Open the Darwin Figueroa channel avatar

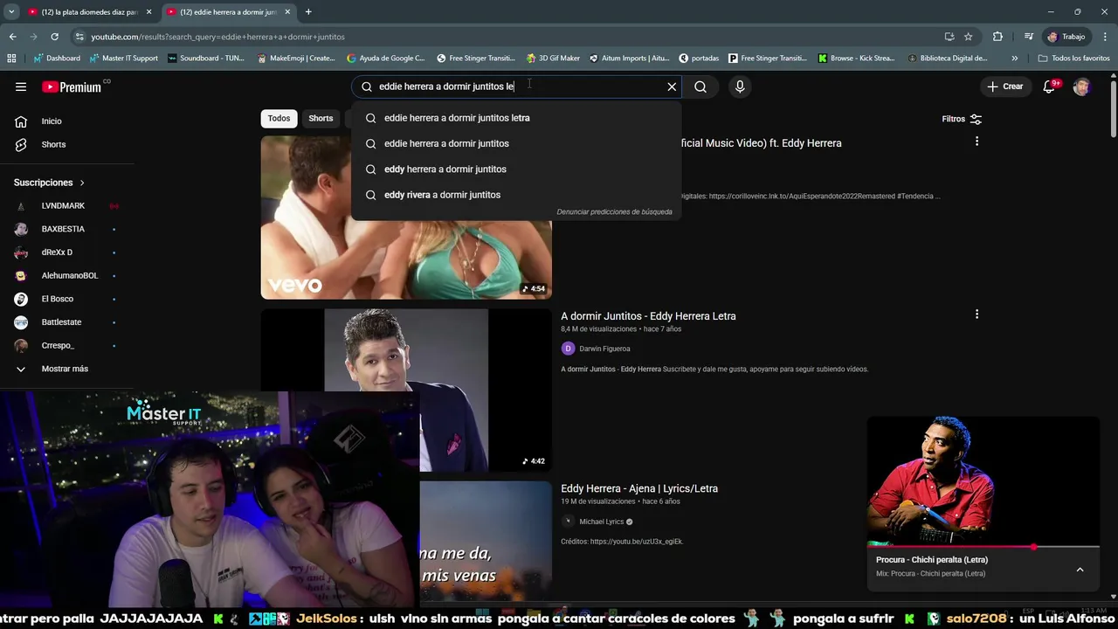click(568, 349)
